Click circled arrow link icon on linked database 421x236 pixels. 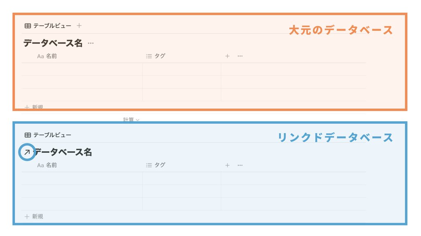pos(27,152)
